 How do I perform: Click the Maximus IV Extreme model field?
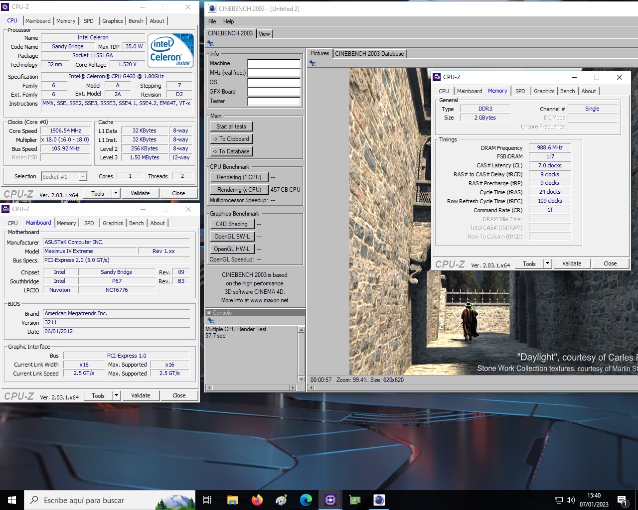pos(90,251)
